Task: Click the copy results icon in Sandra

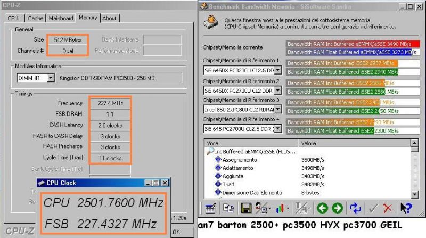Action: (228, 208)
